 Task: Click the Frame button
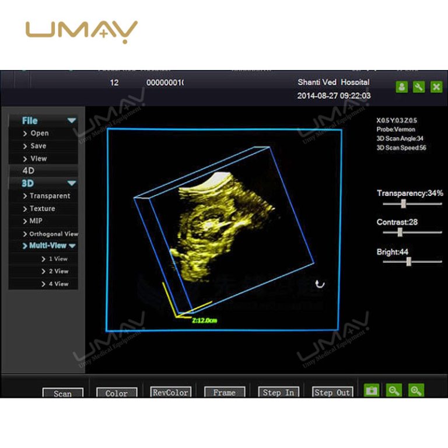225,392
